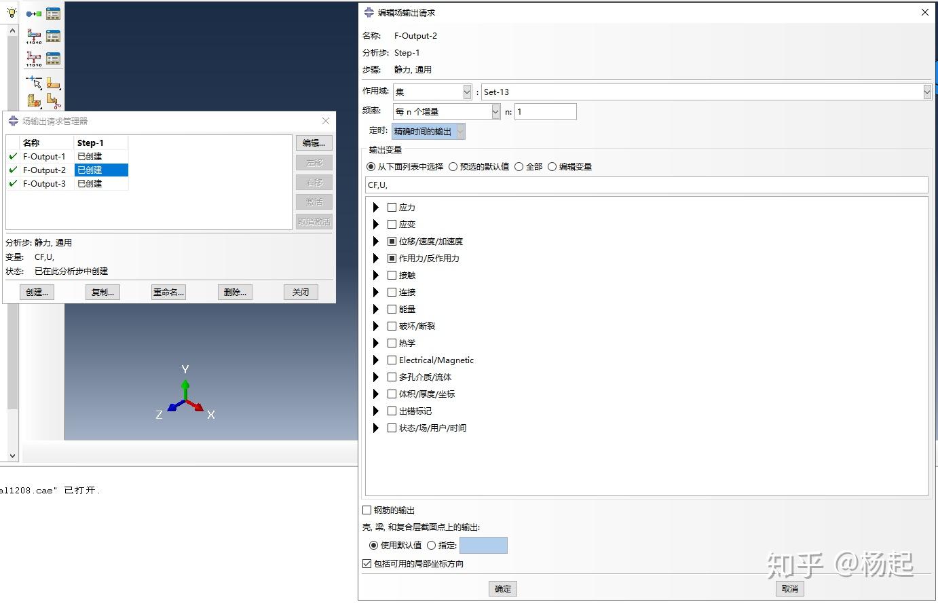The width and height of the screenshot is (938, 604).
Task: Select 指定 radio option
Action: (431, 545)
